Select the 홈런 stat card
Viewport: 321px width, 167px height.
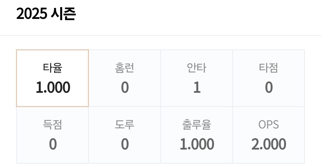click(125, 78)
